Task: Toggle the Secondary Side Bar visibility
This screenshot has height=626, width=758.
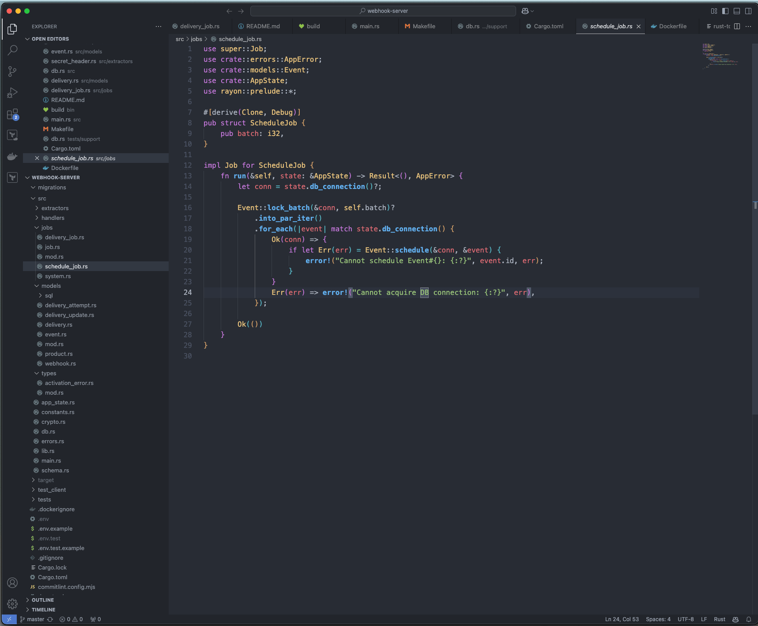Action: (x=748, y=11)
